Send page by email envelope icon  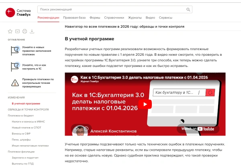click(x=17, y=31)
